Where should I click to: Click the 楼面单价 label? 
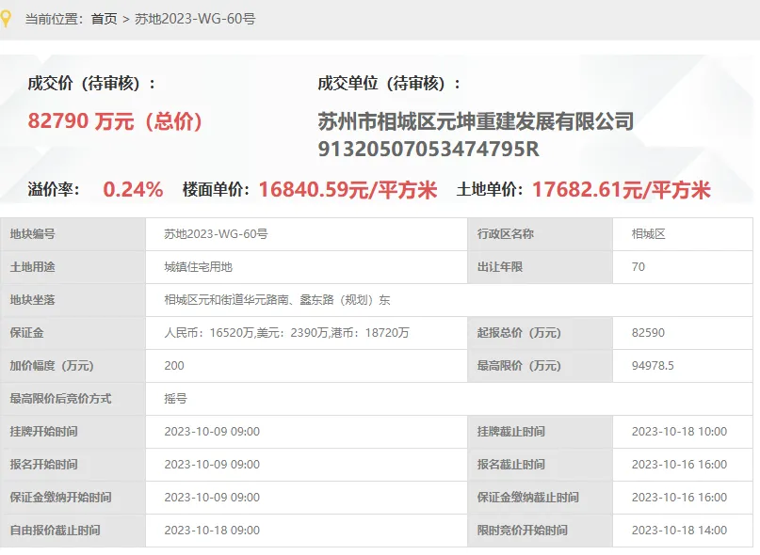[x=217, y=189]
